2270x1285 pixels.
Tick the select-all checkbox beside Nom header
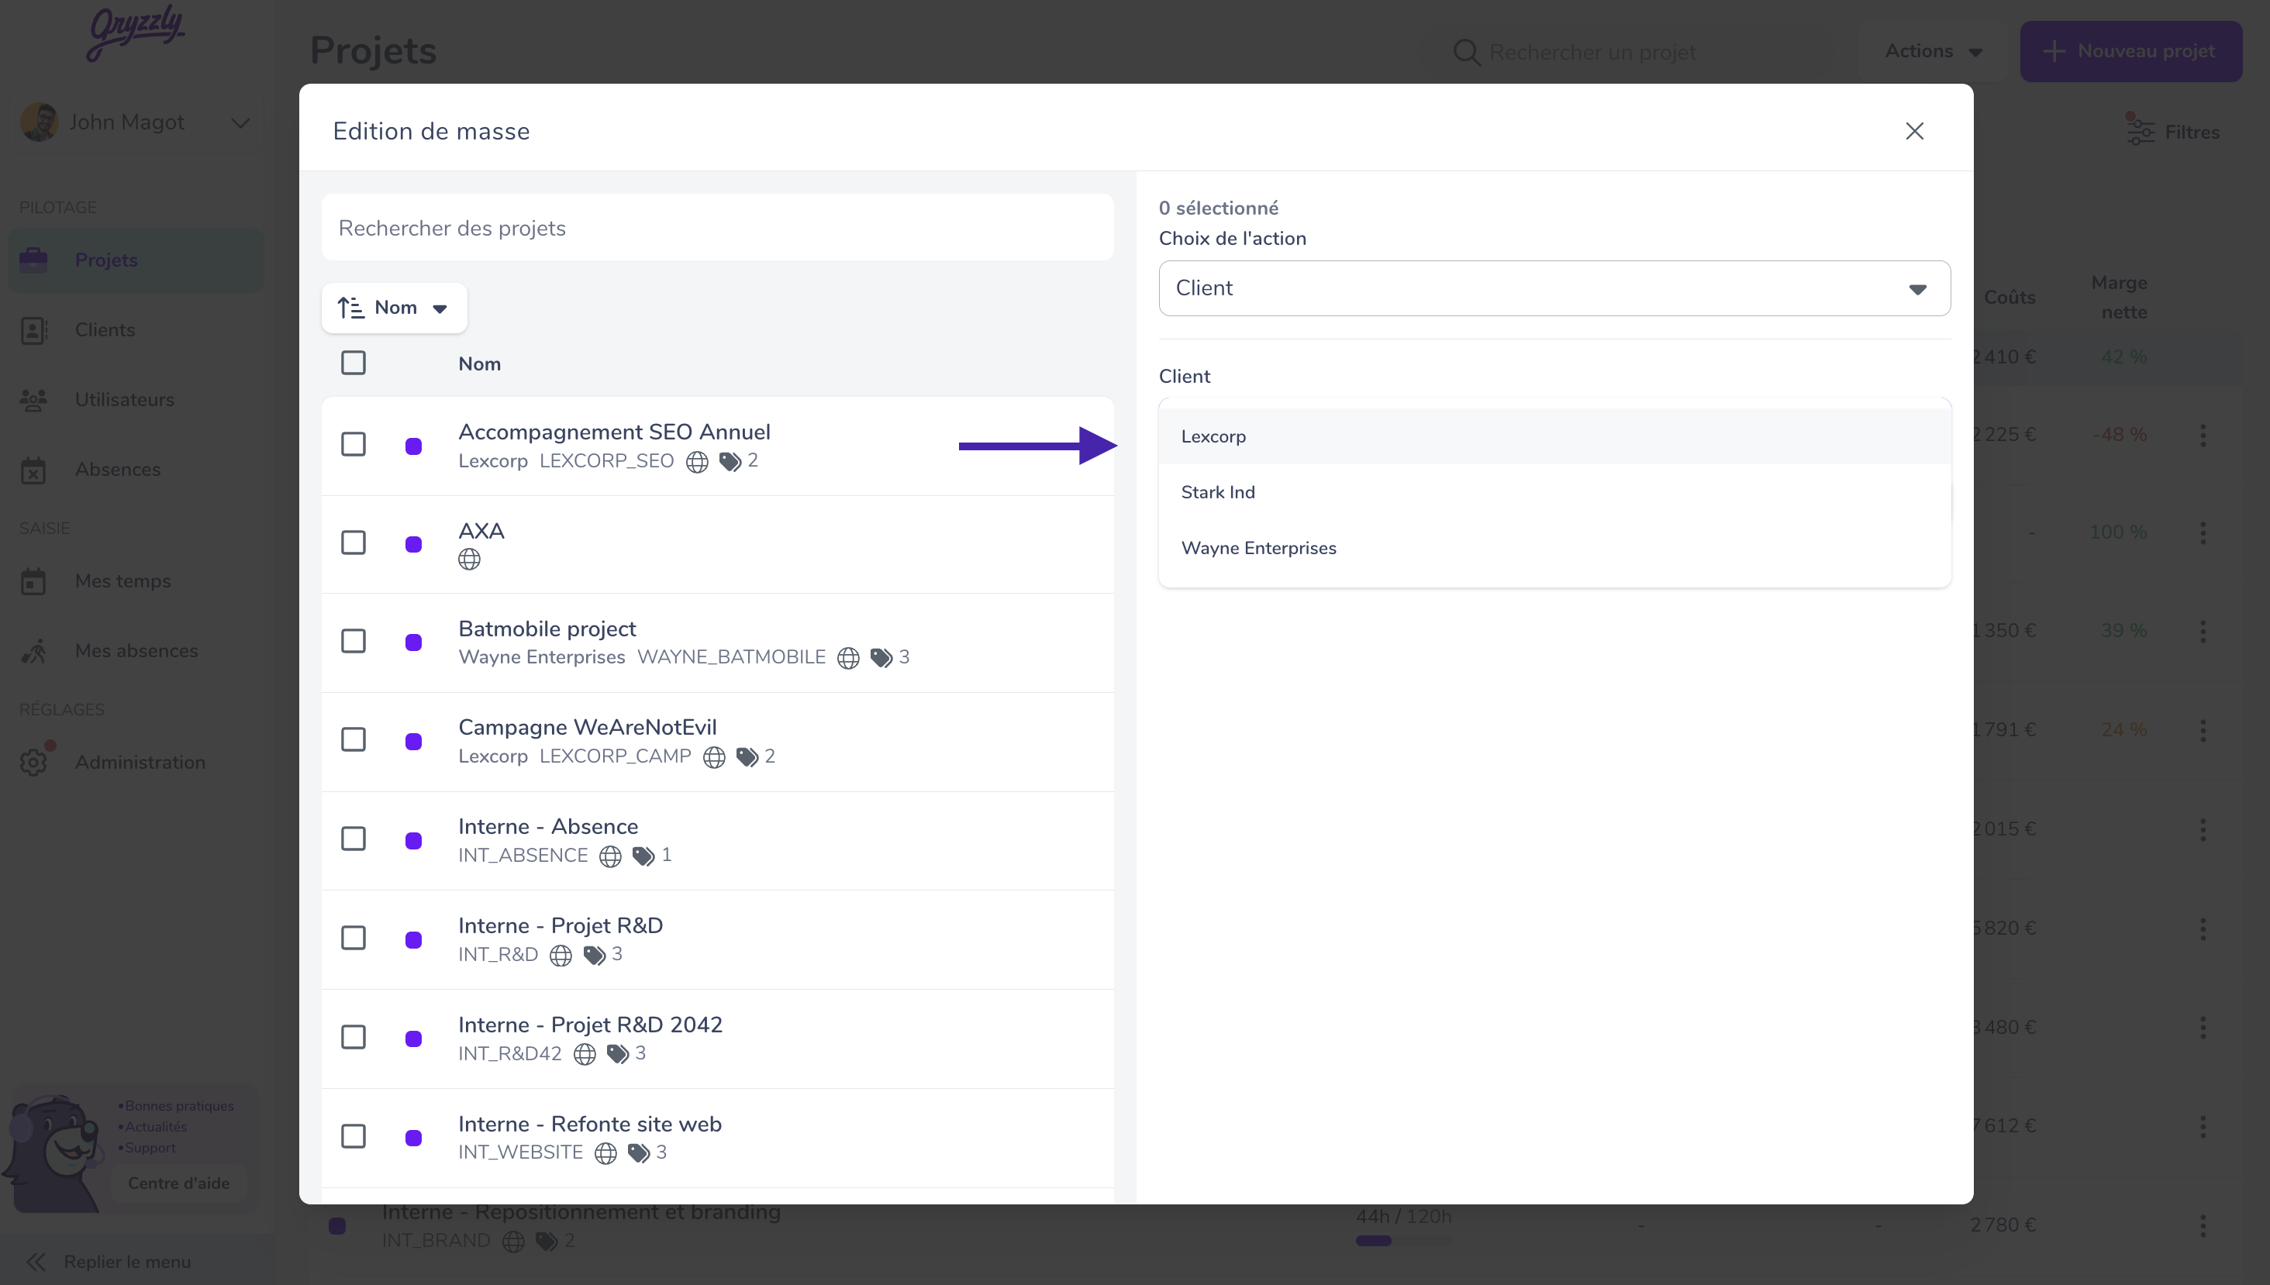point(353,363)
